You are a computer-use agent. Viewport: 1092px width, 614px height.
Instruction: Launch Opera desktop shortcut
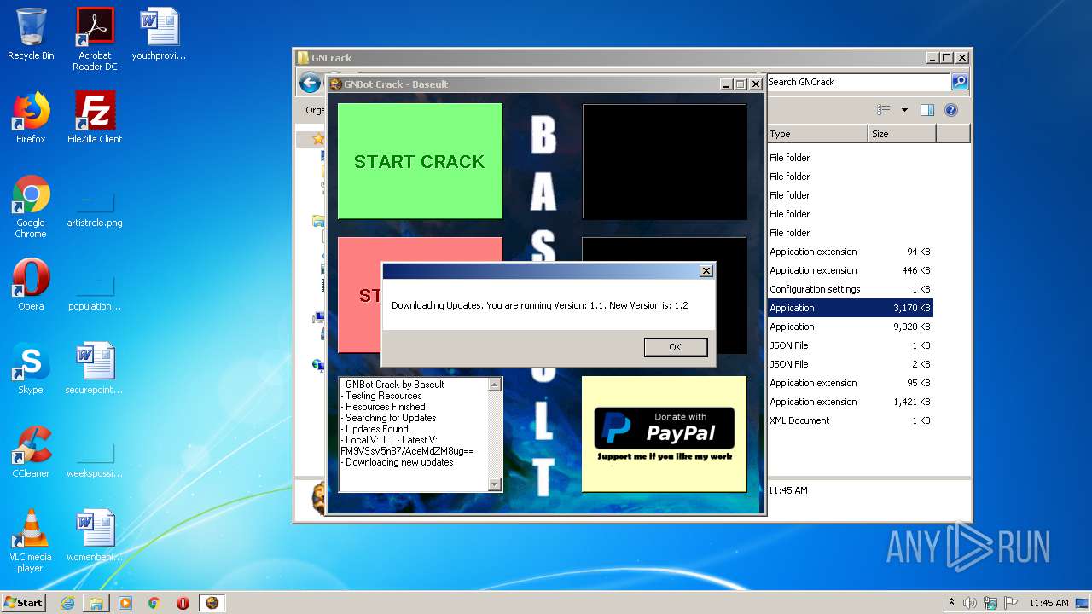(31, 285)
